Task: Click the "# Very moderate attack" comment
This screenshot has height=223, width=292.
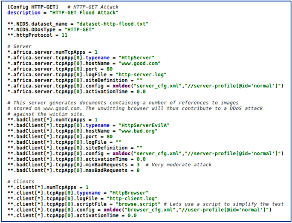Action: pos(179,165)
